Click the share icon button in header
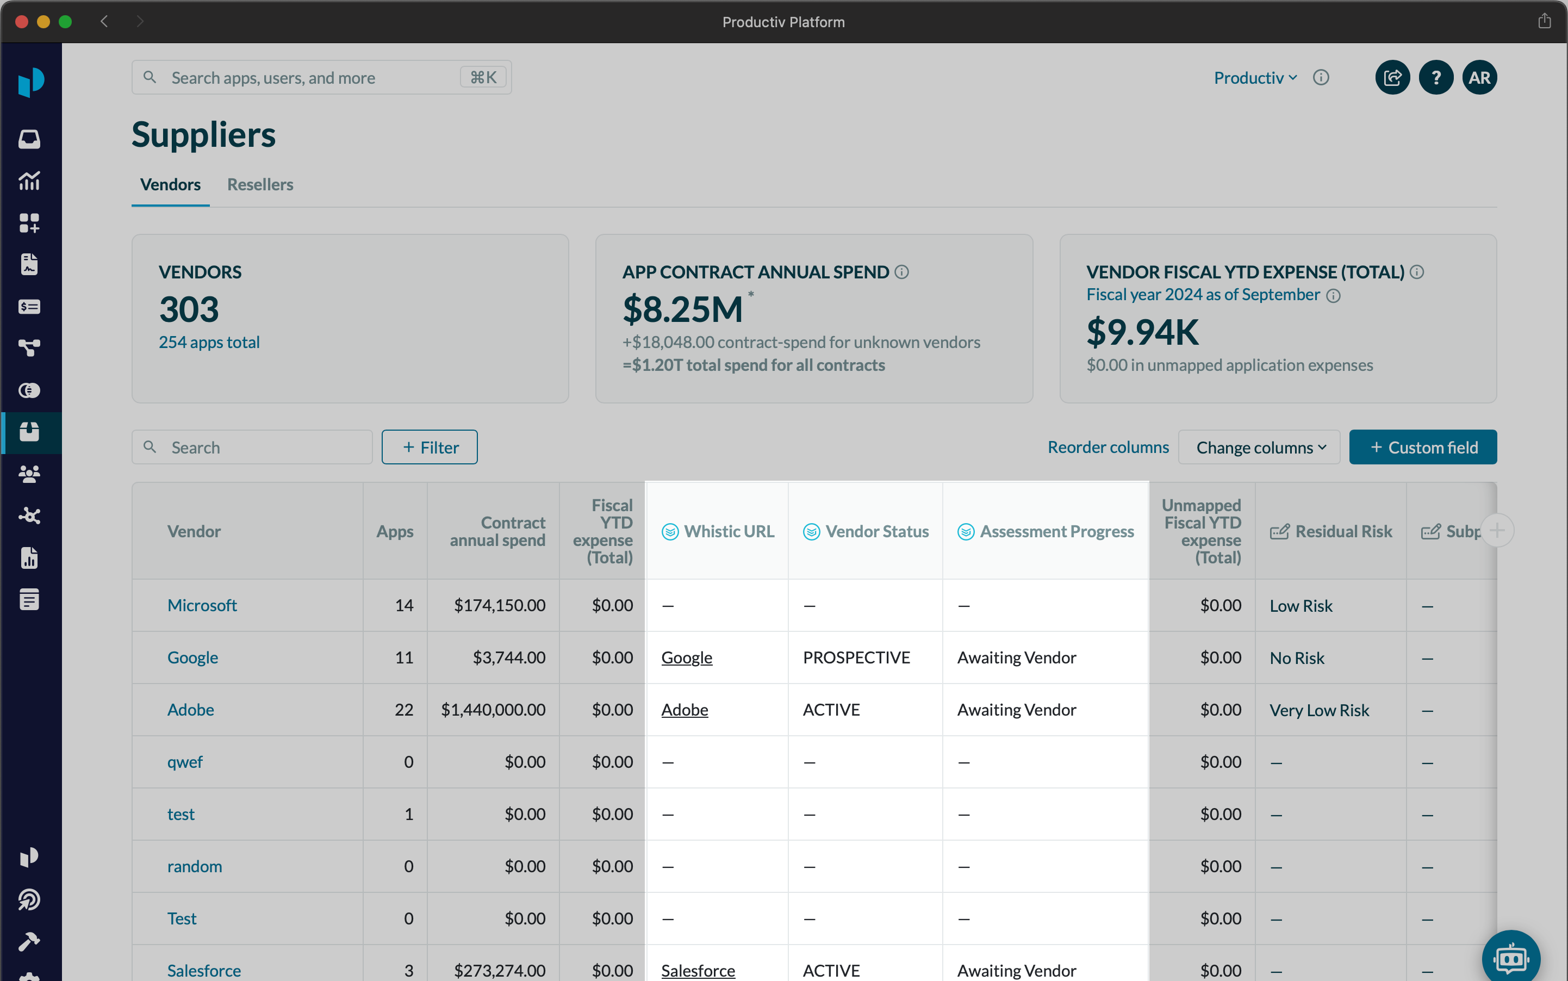The image size is (1568, 981). [1392, 78]
